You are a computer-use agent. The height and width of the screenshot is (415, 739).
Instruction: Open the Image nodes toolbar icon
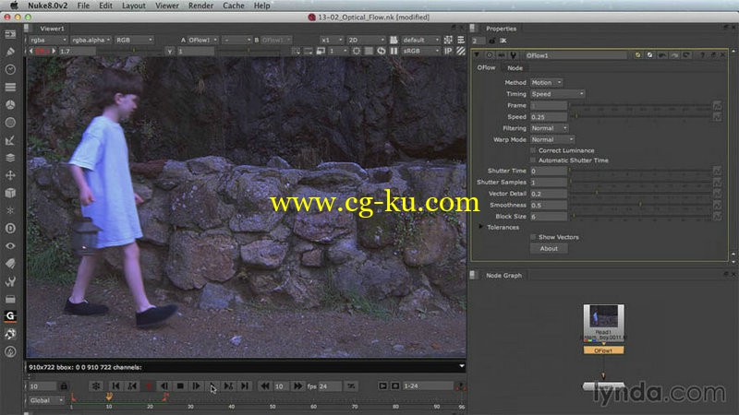pos(10,34)
